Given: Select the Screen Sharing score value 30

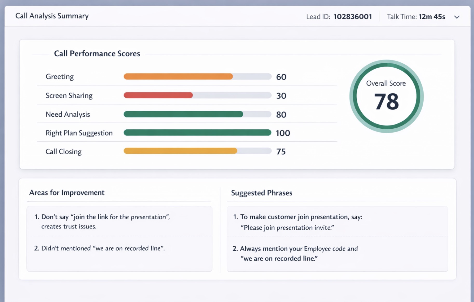Looking at the screenshot, I should pos(281,96).
